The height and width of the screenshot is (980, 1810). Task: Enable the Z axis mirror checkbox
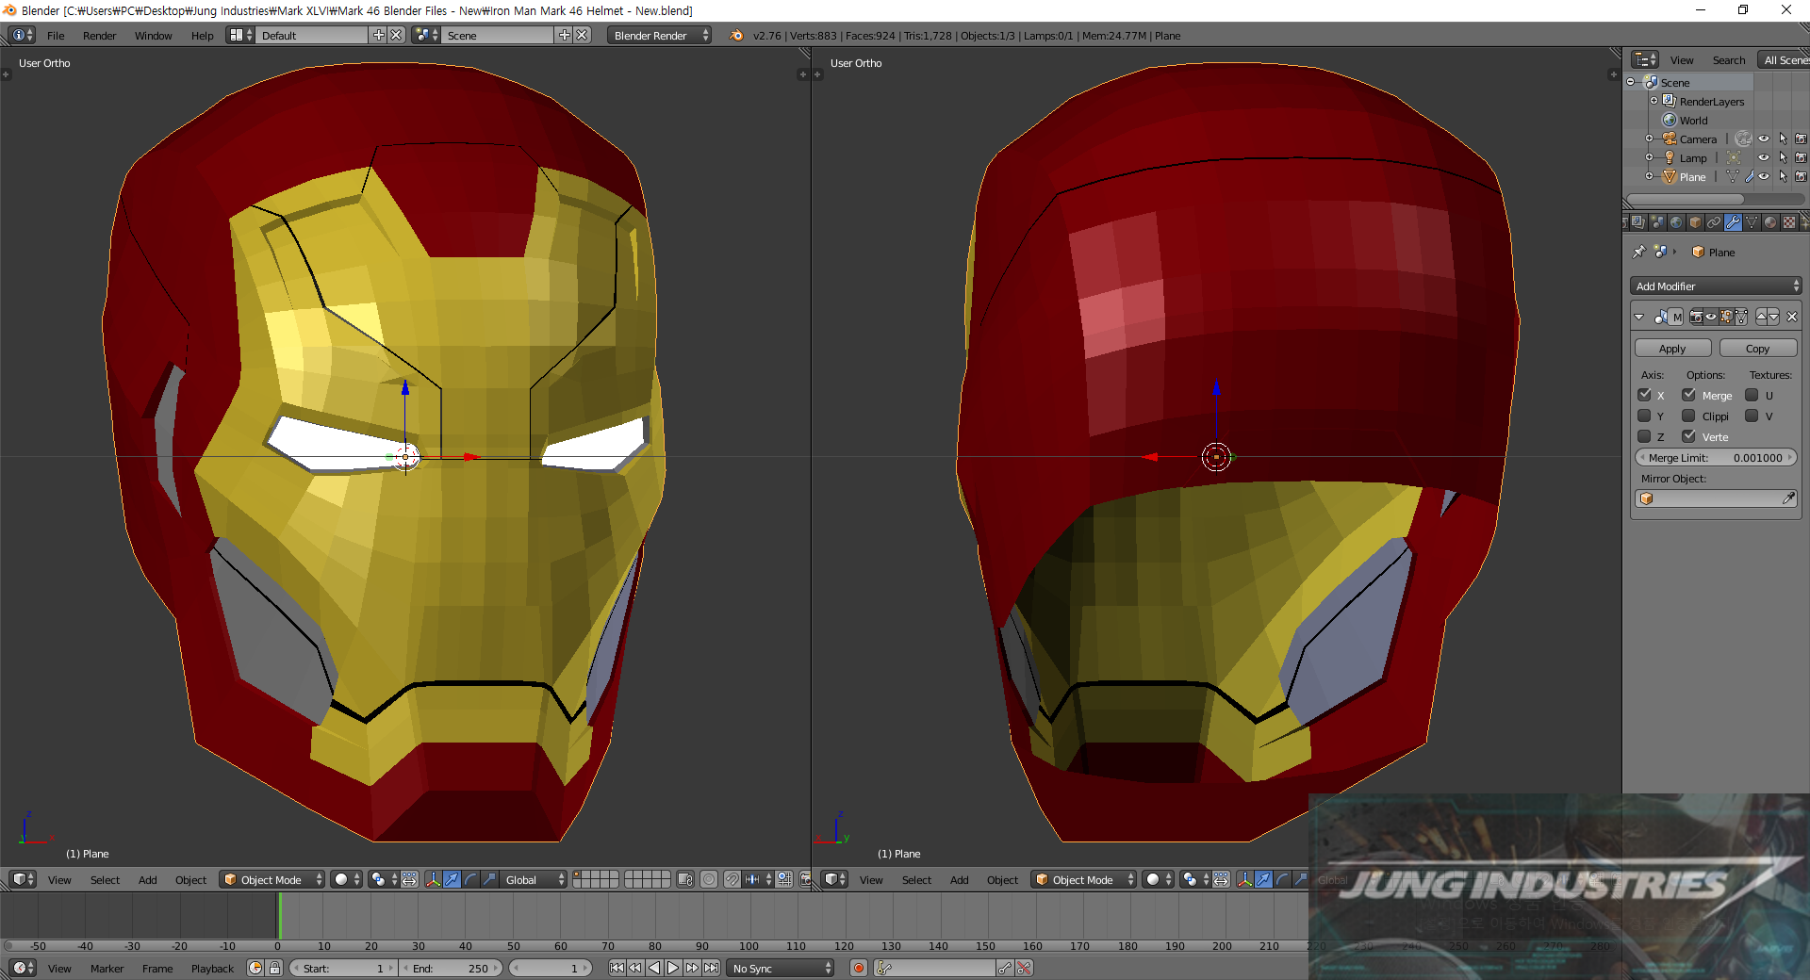1645,436
